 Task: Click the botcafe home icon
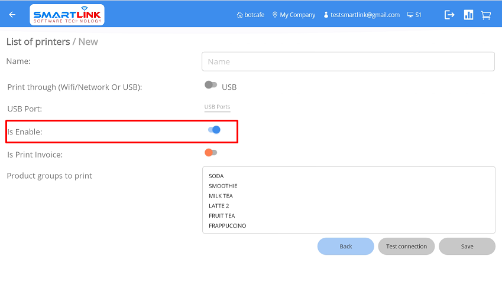click(x=239, y=15)
